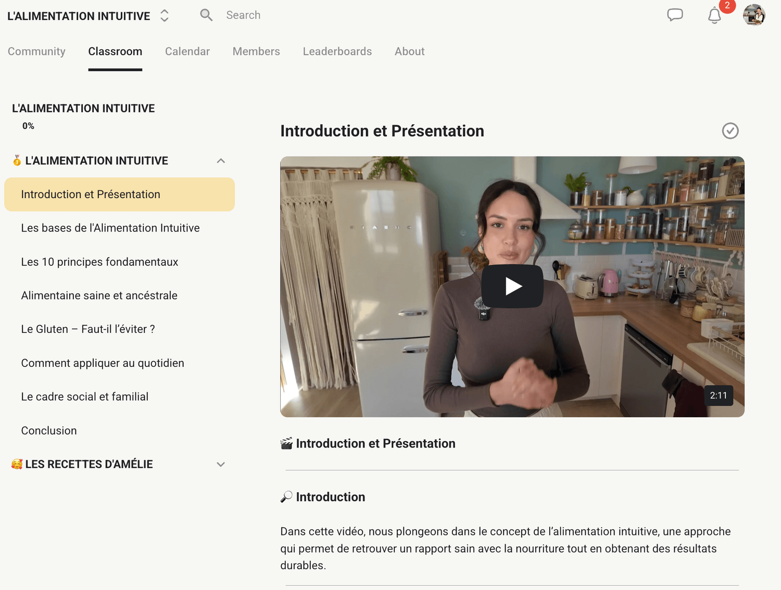Click the search magnifier icon
The image size is (781, 590).
pos(206,15)
